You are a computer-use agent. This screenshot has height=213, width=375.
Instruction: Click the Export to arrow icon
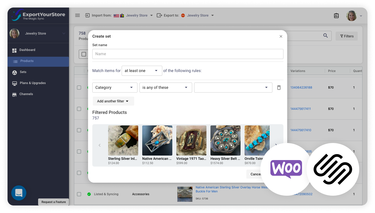(x=159, y=15)
